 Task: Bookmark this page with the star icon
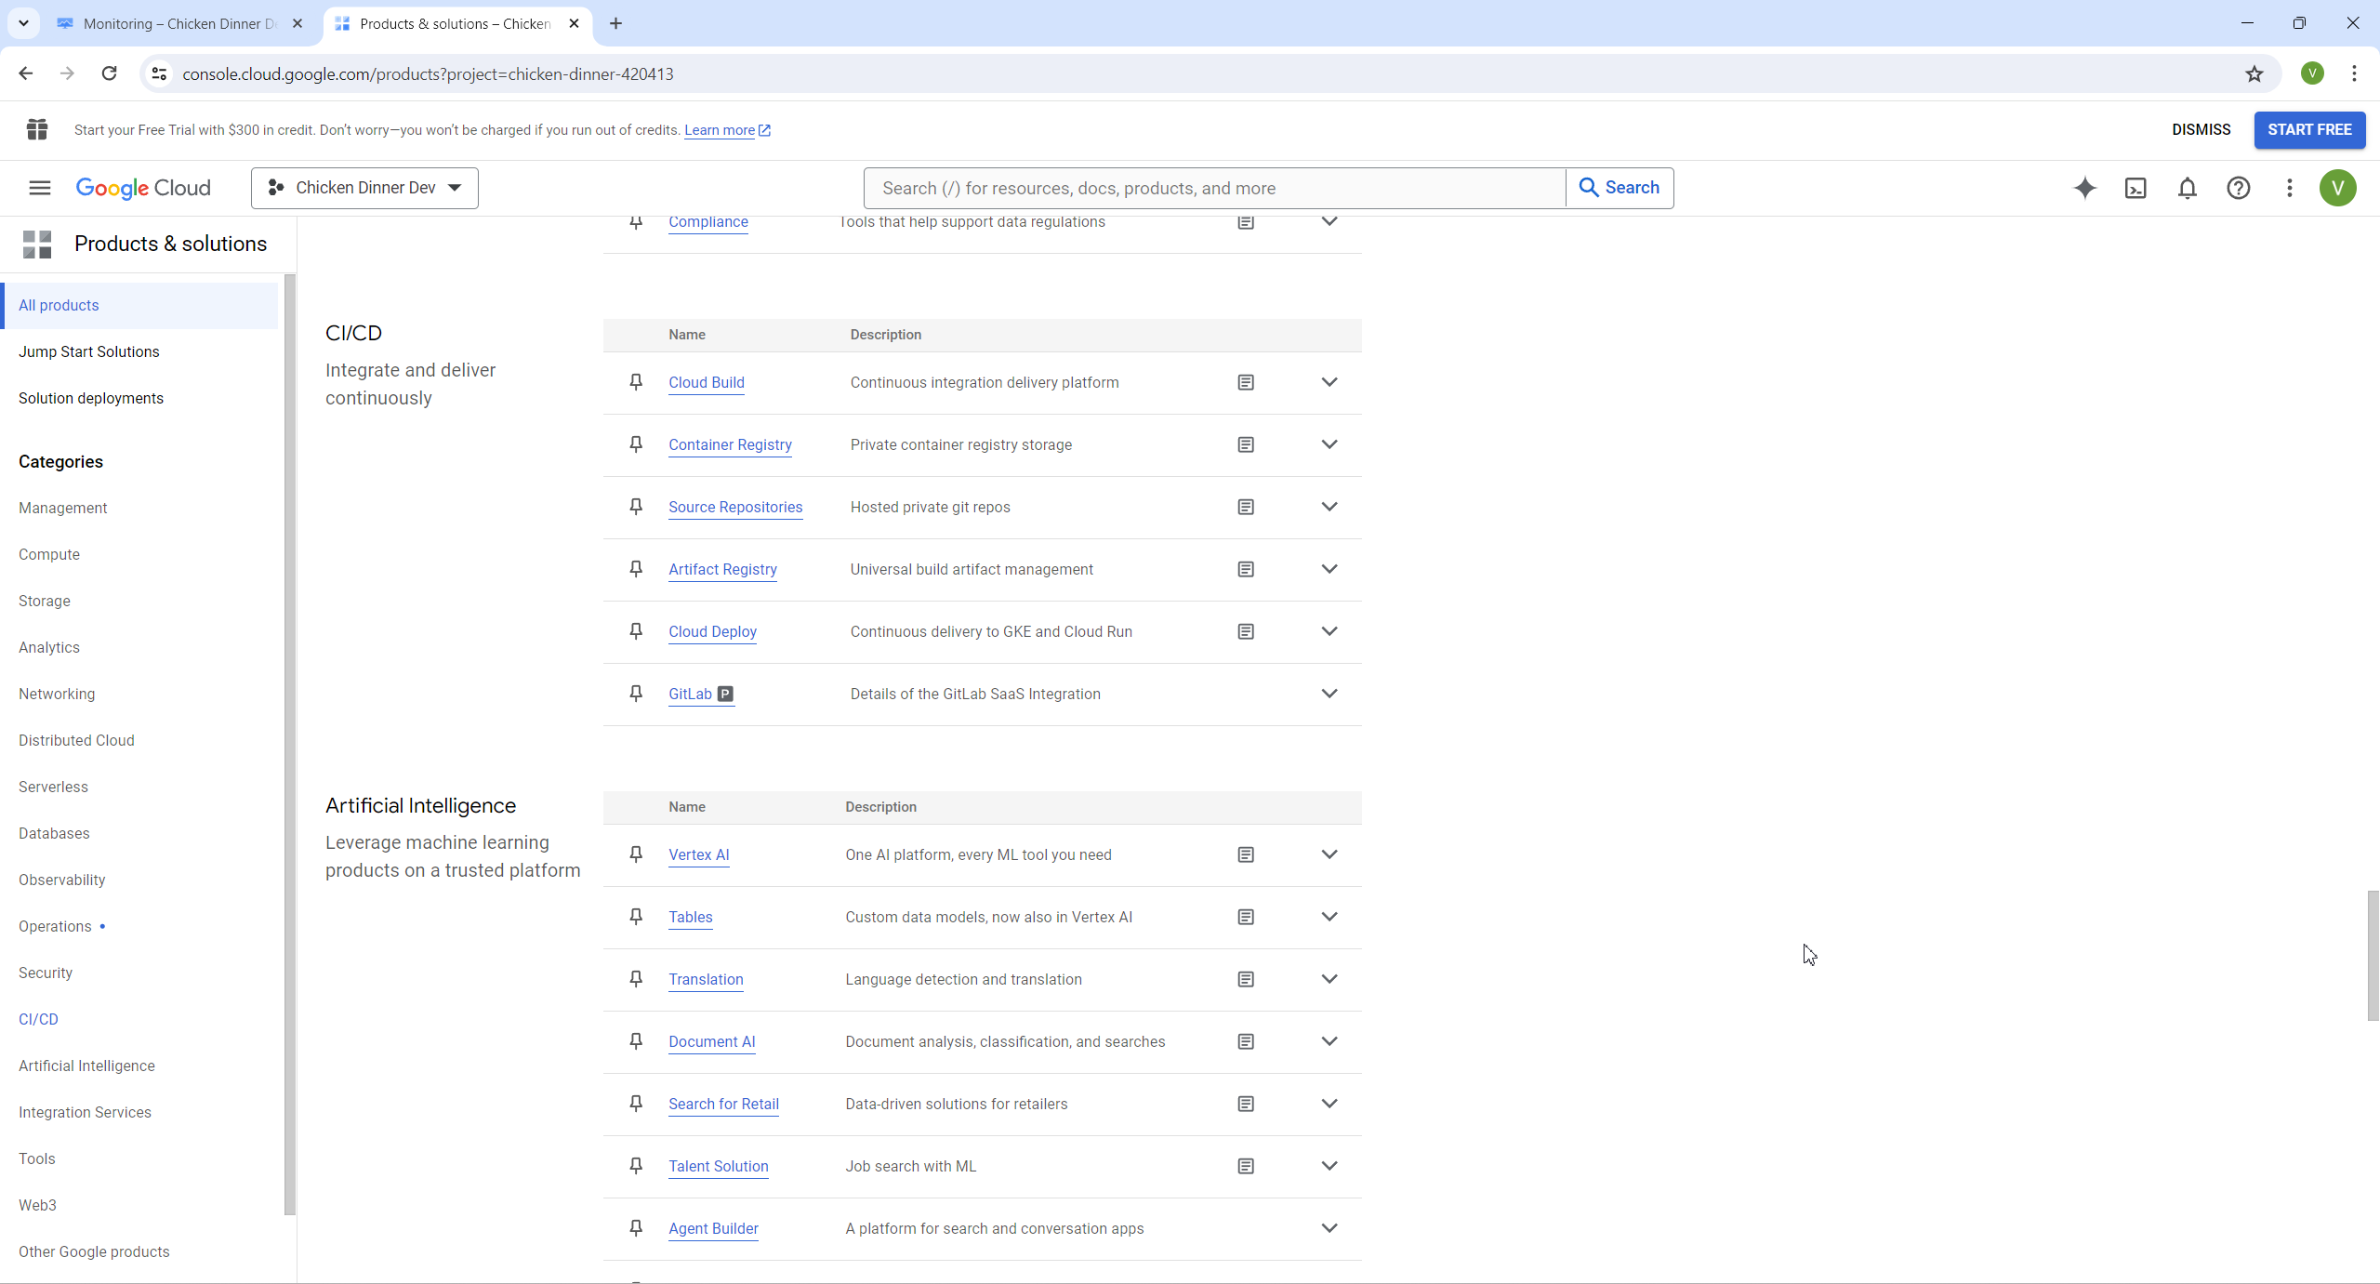point(2254,73)
